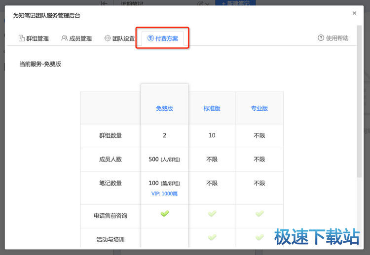Image resolution: width=370 pixels, height=255 pixels.
Task: Click the 成员管理 people icon
Action: point(64,38)
